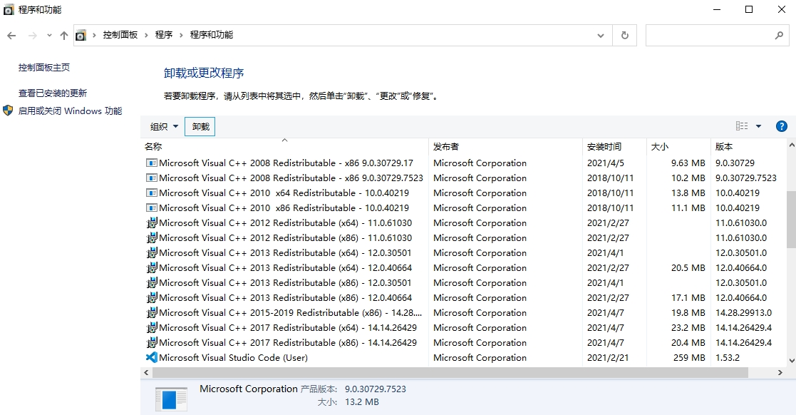Screen dimensions: 796x415
Task: Open 控制面板主页 link
Action: [x=44, y=68]
